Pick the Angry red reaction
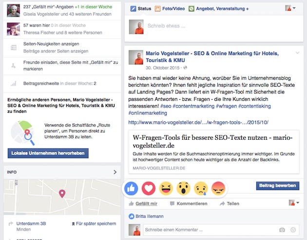Image resolution: width=307 pixels, height=240 pixels. tap(218, 188)
